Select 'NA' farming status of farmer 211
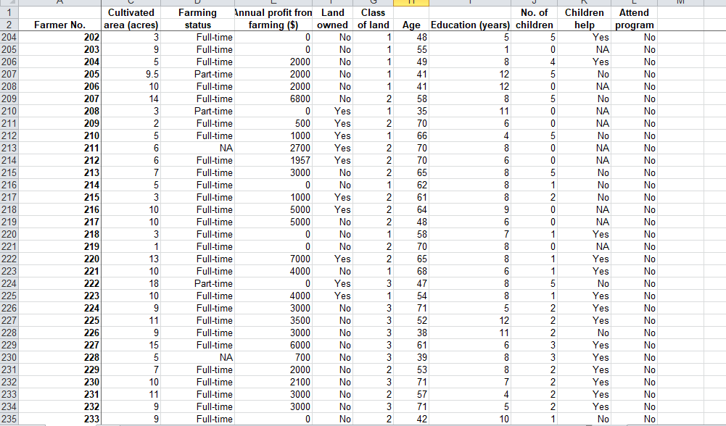 (x=197, y=148)
